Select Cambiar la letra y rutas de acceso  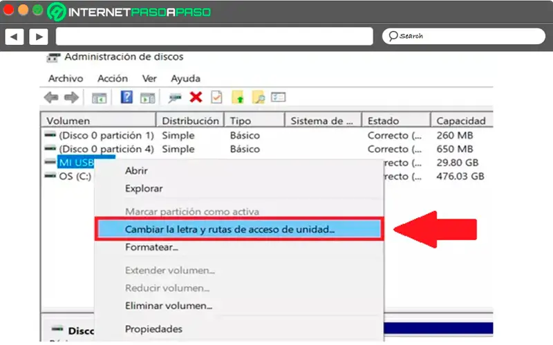[x=239, y=229]
